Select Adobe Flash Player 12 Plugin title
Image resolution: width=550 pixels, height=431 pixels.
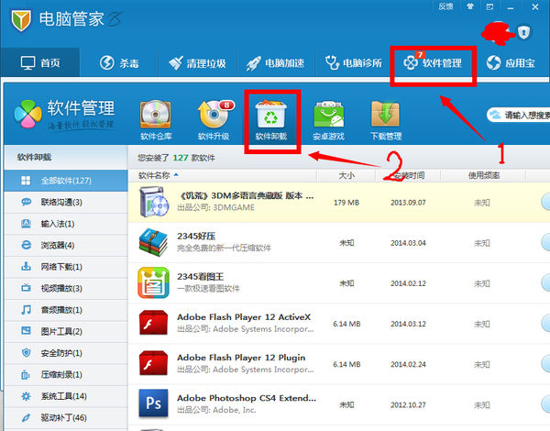click(x=241, y=358)
